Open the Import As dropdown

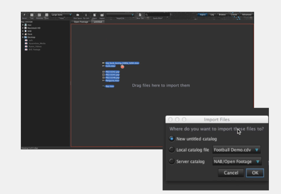click(x=120, y=15)
